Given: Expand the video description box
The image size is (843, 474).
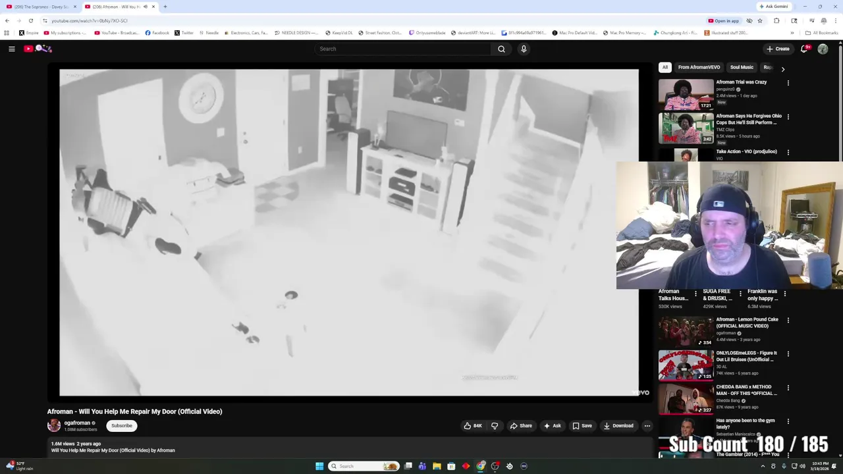Looking at the screenshot, I should click(350, 447).
